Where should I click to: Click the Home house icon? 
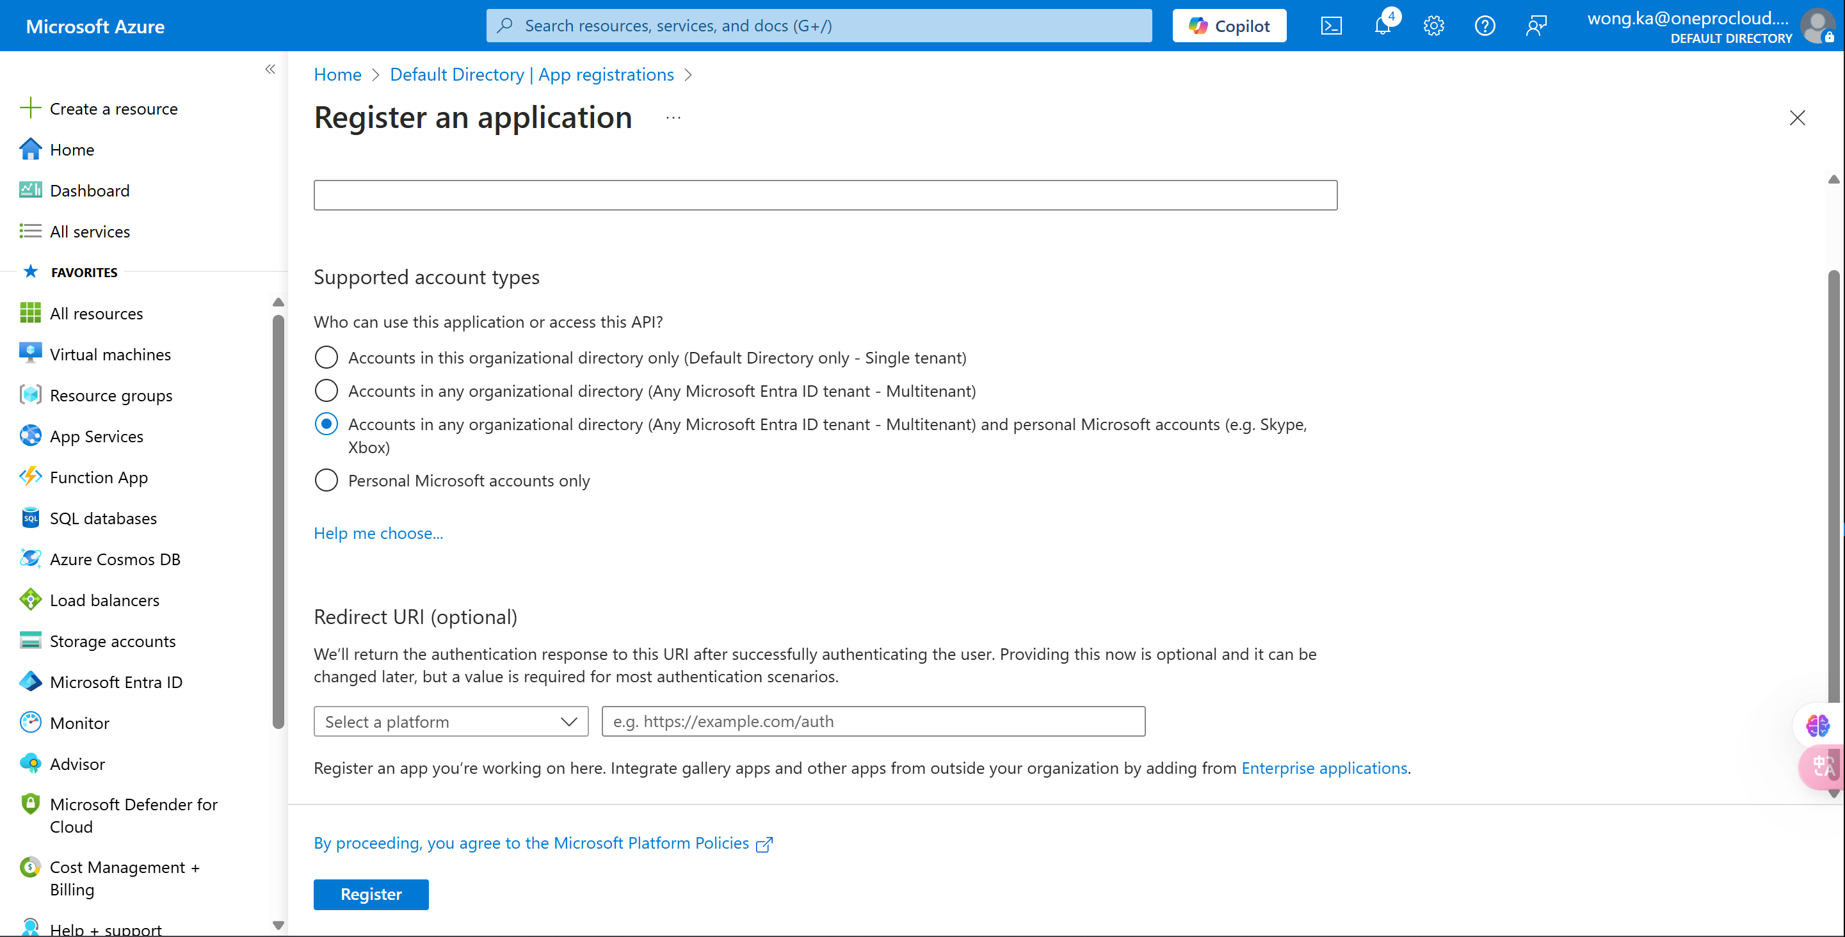(x=30, y=149)
